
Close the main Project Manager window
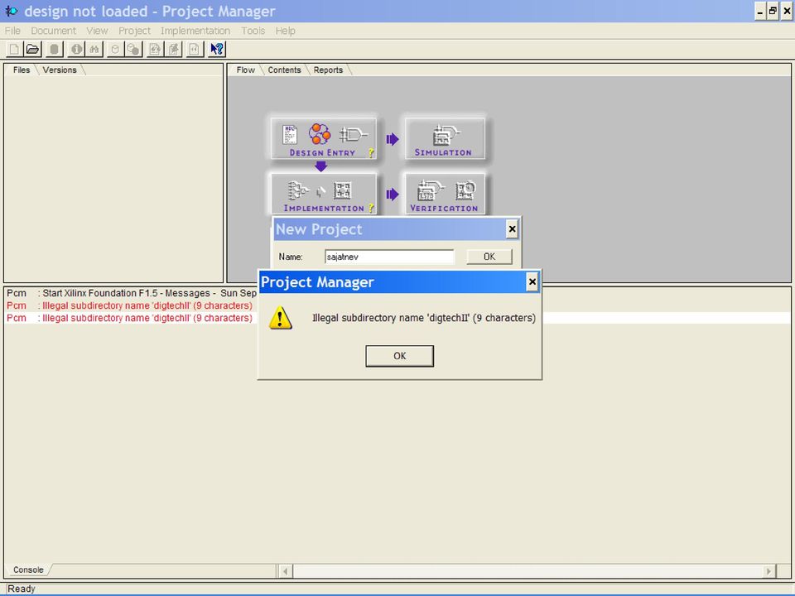pyautogui.click(x=787, y=11)
